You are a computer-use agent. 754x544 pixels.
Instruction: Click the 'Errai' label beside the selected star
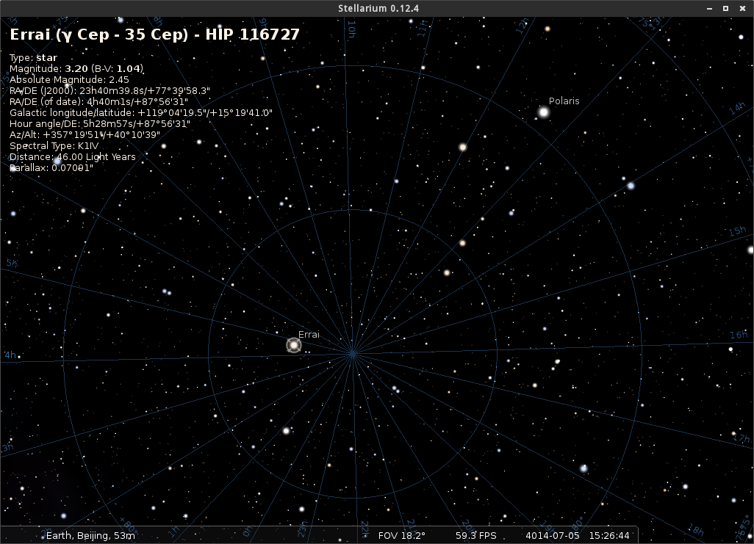[x=309, y=335]
